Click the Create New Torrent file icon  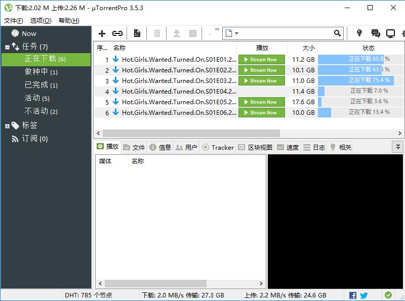click(x=137, y=33)
